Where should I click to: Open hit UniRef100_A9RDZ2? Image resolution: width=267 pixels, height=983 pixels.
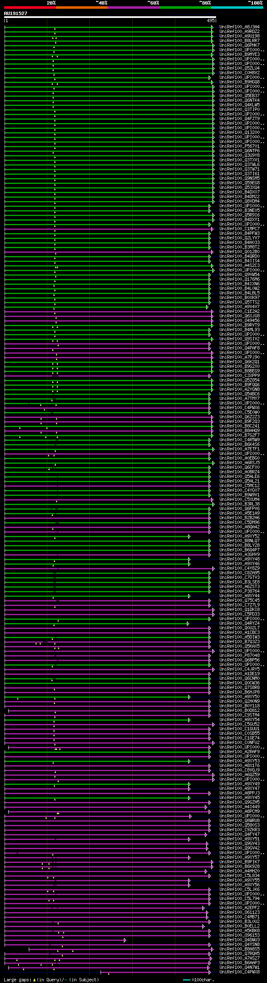[239, 31]
